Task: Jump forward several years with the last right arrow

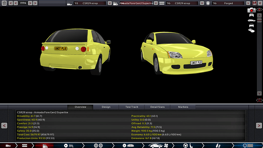Action: pos(35,3)
